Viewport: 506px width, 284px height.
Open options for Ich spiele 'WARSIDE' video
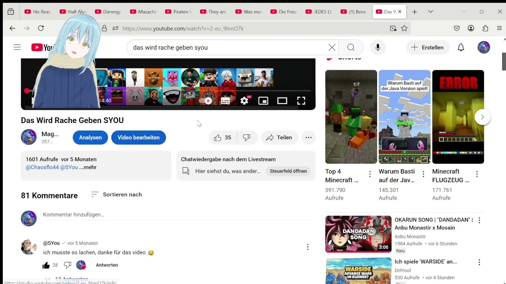[x=479, y=262]
